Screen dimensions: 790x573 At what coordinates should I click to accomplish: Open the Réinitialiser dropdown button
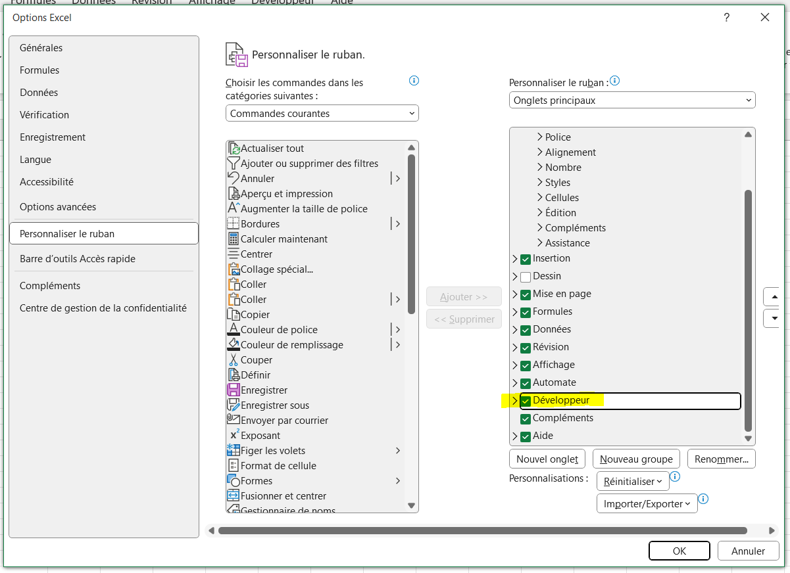coord(633,482)
